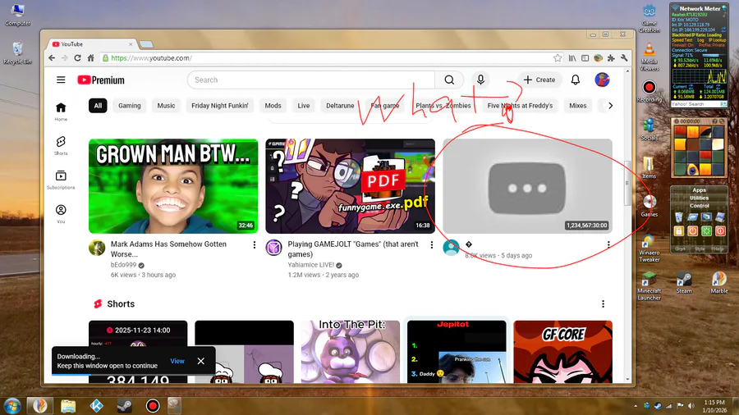Open the Winaero Tweaker desktop shortcut
The width and height of the screenshot is (739, 415).
click(649, 248)
